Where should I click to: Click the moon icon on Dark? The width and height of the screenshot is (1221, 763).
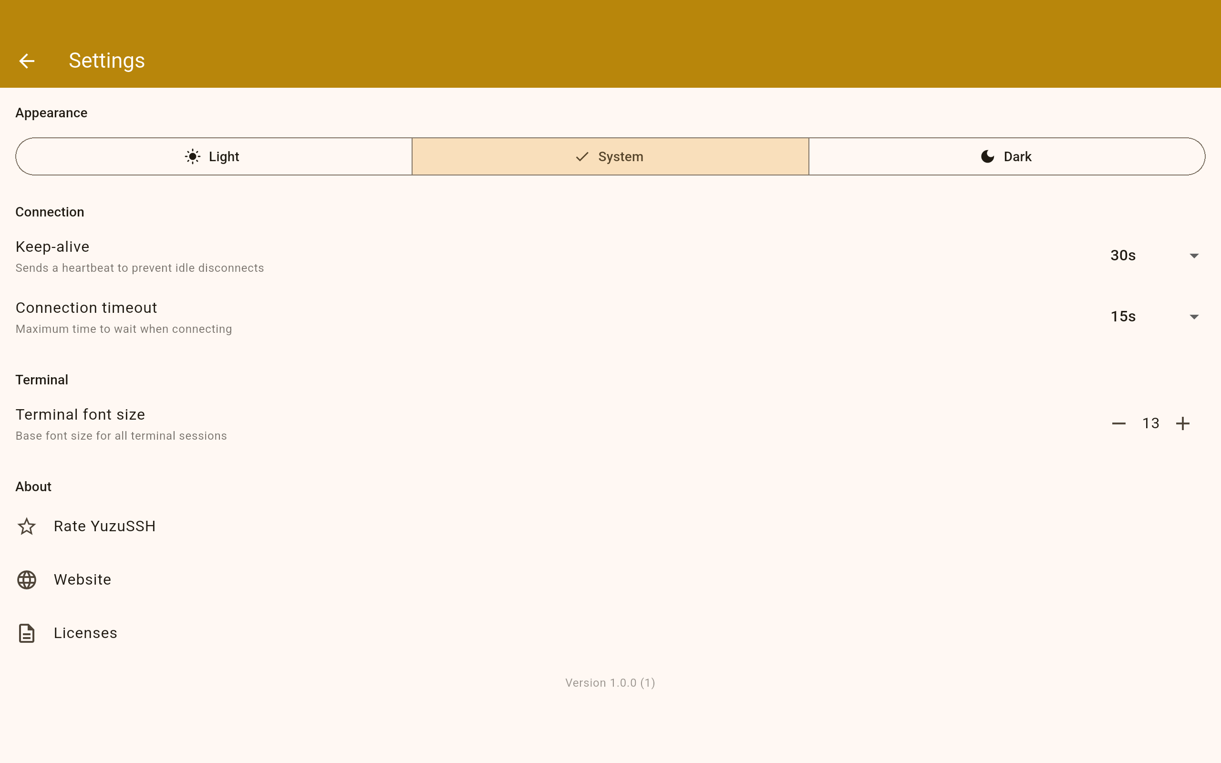tap(987, 156)
